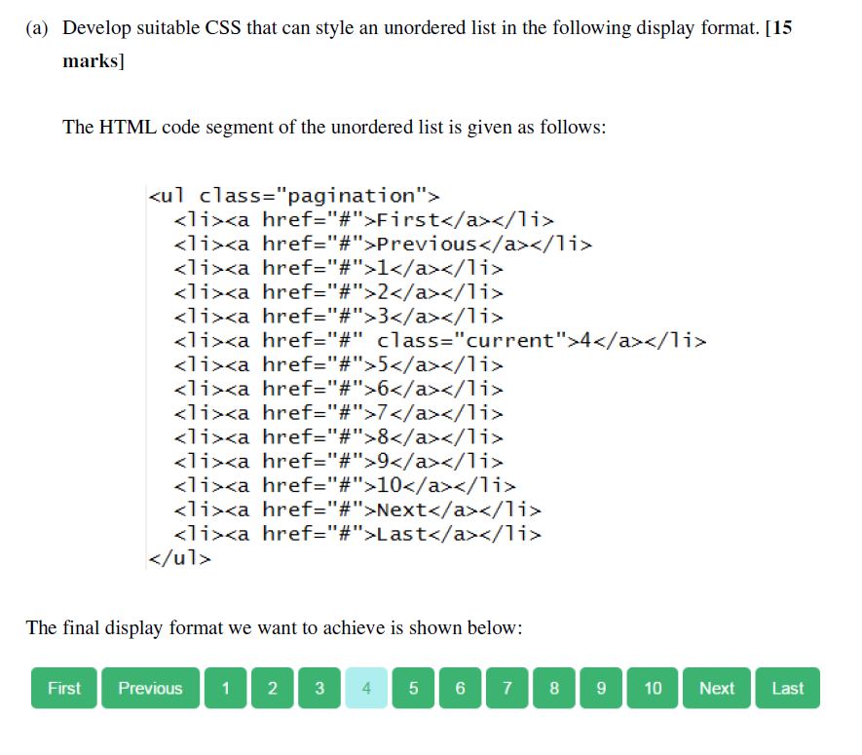Select page 7 in the pagination row
Image resolution: width=862 pixels, height=755 pixels.
click(506, 688)
